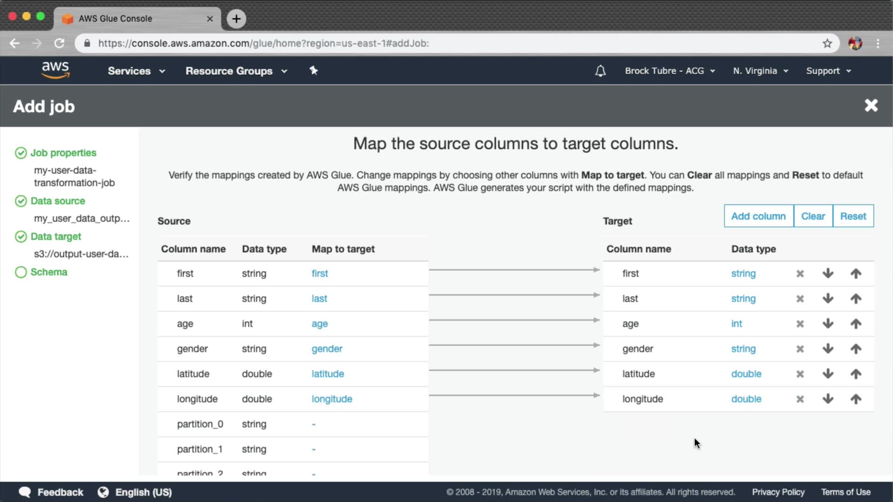Open the Resource Groups dropdown

[x=236, y=71]
